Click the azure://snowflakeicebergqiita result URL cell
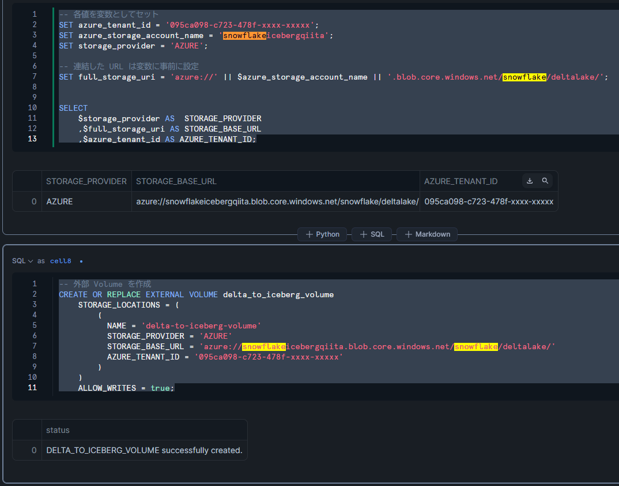Screen dimensions: 619x486 (275, 201)
